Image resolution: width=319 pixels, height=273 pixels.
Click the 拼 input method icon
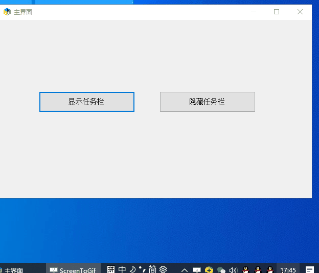click(111, 269)
